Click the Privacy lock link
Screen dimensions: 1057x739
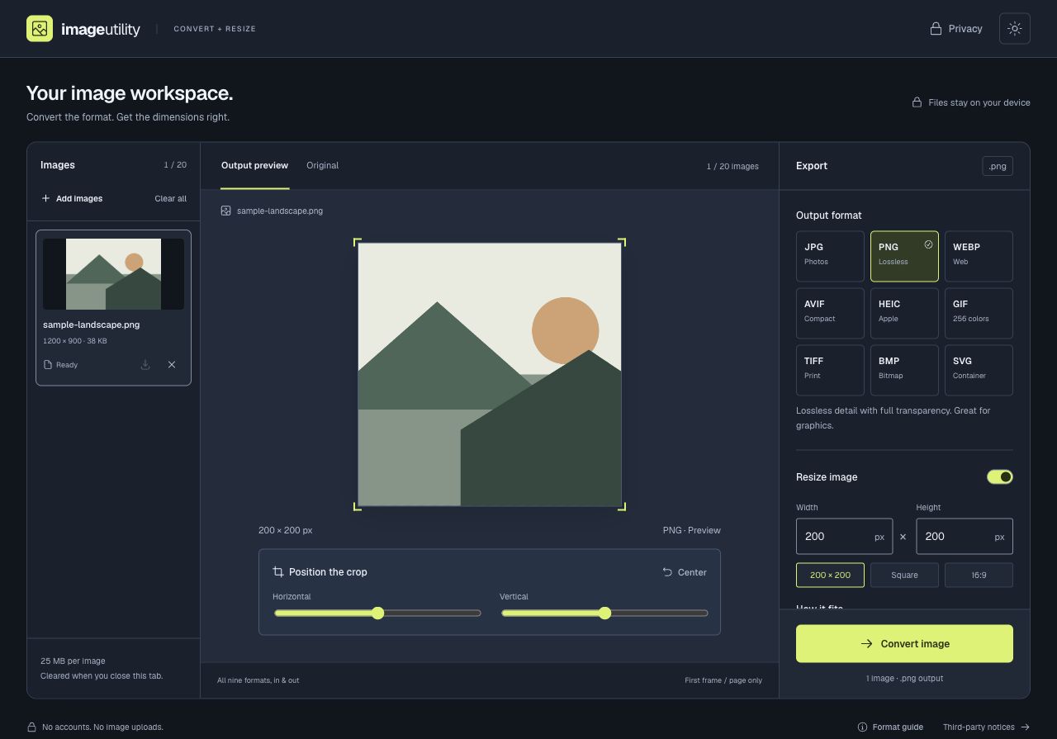[956, 29]
